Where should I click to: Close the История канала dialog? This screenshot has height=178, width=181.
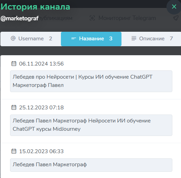coord(174,7)
